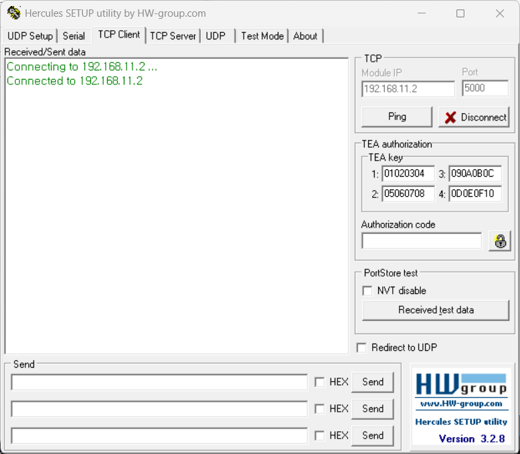Image resolution: width=520 pixels, height=454 pixels.
Task: Click the Authorization code input field
Action: click(422, 241)
